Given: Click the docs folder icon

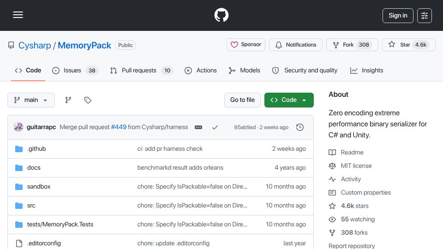Looking at the screenshot, I should 19,168.
